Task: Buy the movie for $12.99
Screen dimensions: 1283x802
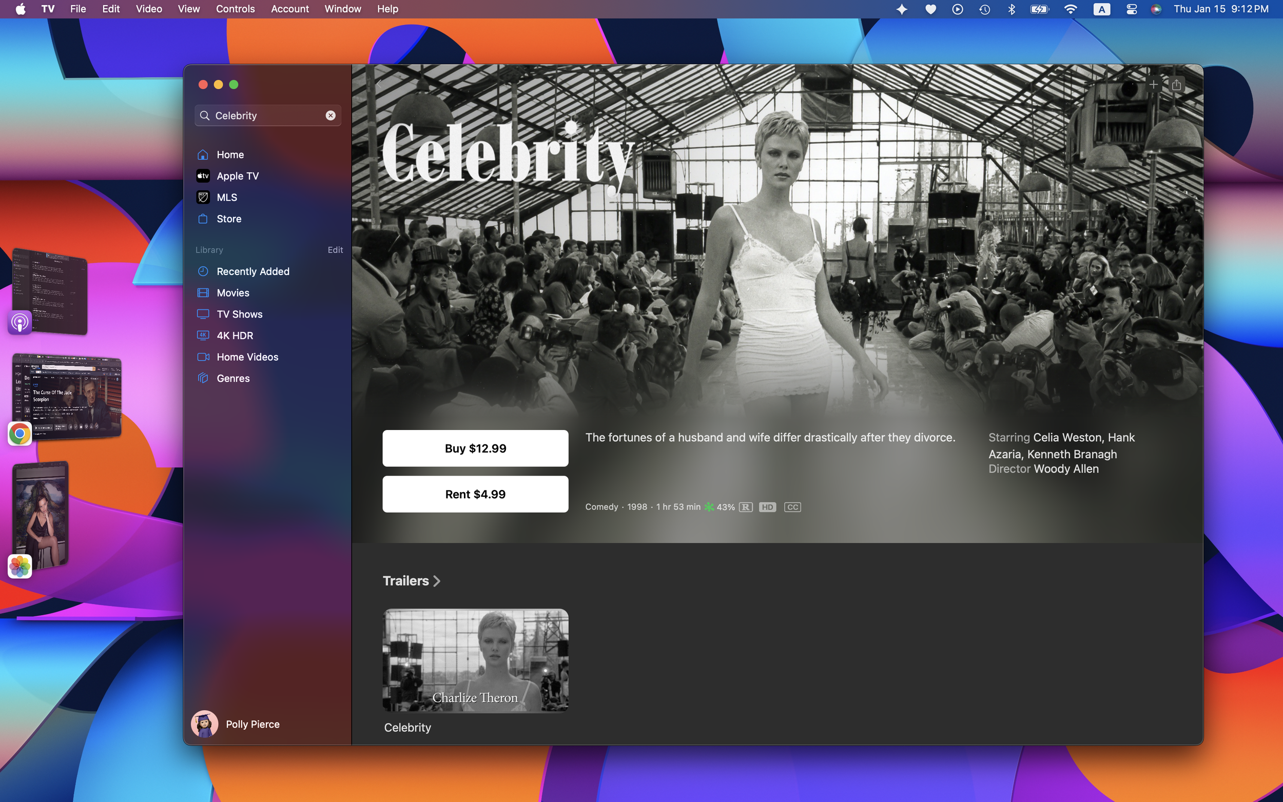Action: (475, 448)
